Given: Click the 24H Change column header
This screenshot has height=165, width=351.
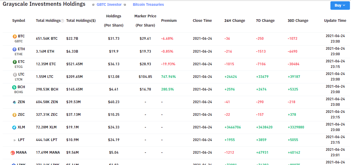Looking at the screenshot, I should 235,21.
